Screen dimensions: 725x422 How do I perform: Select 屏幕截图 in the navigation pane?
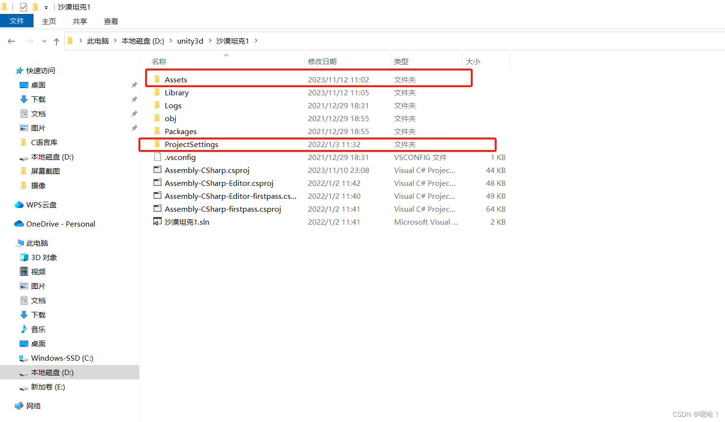coord(45,171)
